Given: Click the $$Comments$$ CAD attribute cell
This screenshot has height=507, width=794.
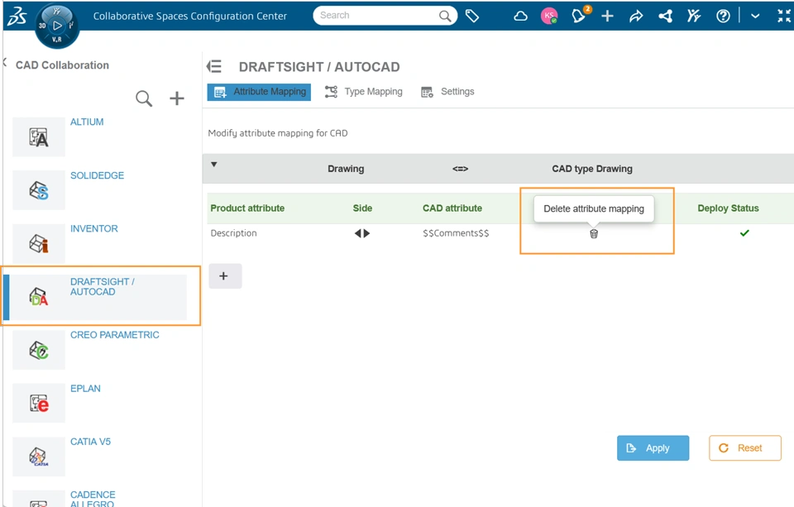Looking at the screenshot, I should tap(456, 233).
